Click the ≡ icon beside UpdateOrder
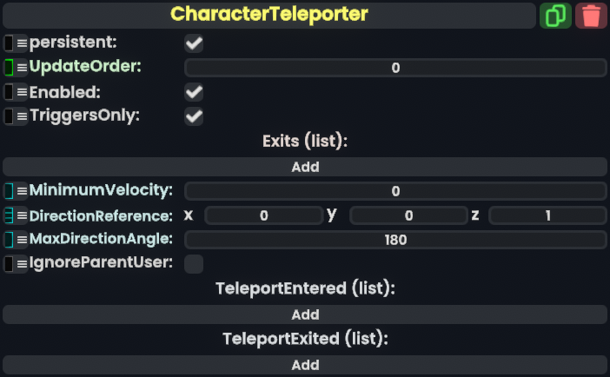610x377 pixels. 22,67
